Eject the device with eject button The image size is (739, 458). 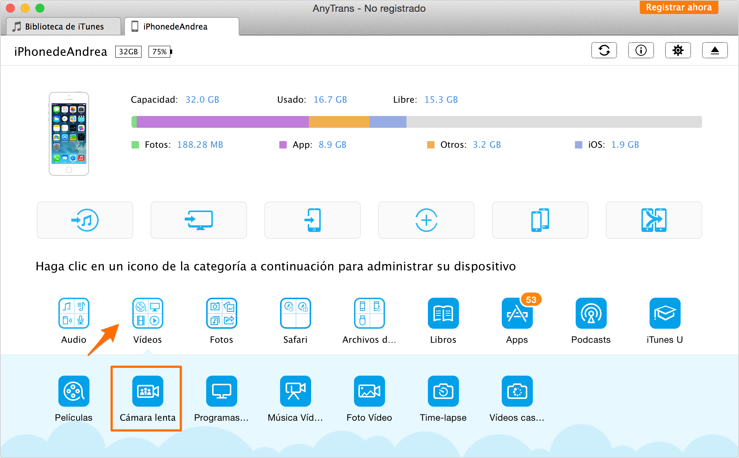(715, 50)
